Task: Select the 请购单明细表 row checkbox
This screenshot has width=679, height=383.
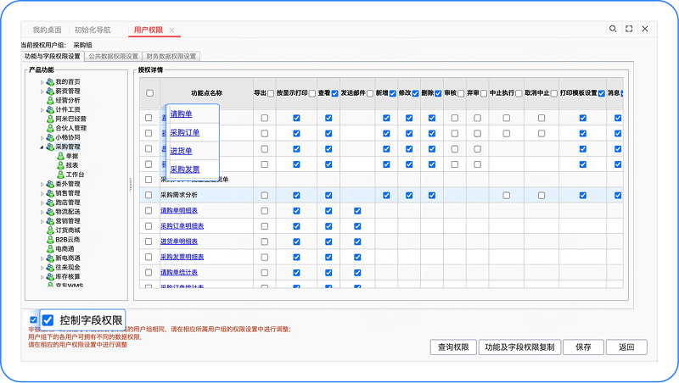Action: [x=149, y=210]
